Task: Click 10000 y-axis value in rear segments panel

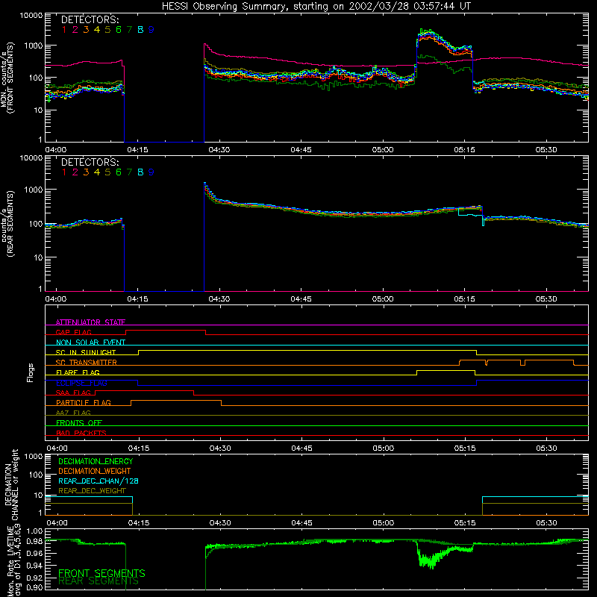Action: point(31,158)
